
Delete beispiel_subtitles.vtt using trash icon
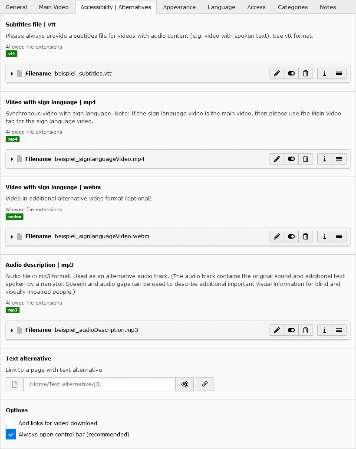(x=306, y=74)
